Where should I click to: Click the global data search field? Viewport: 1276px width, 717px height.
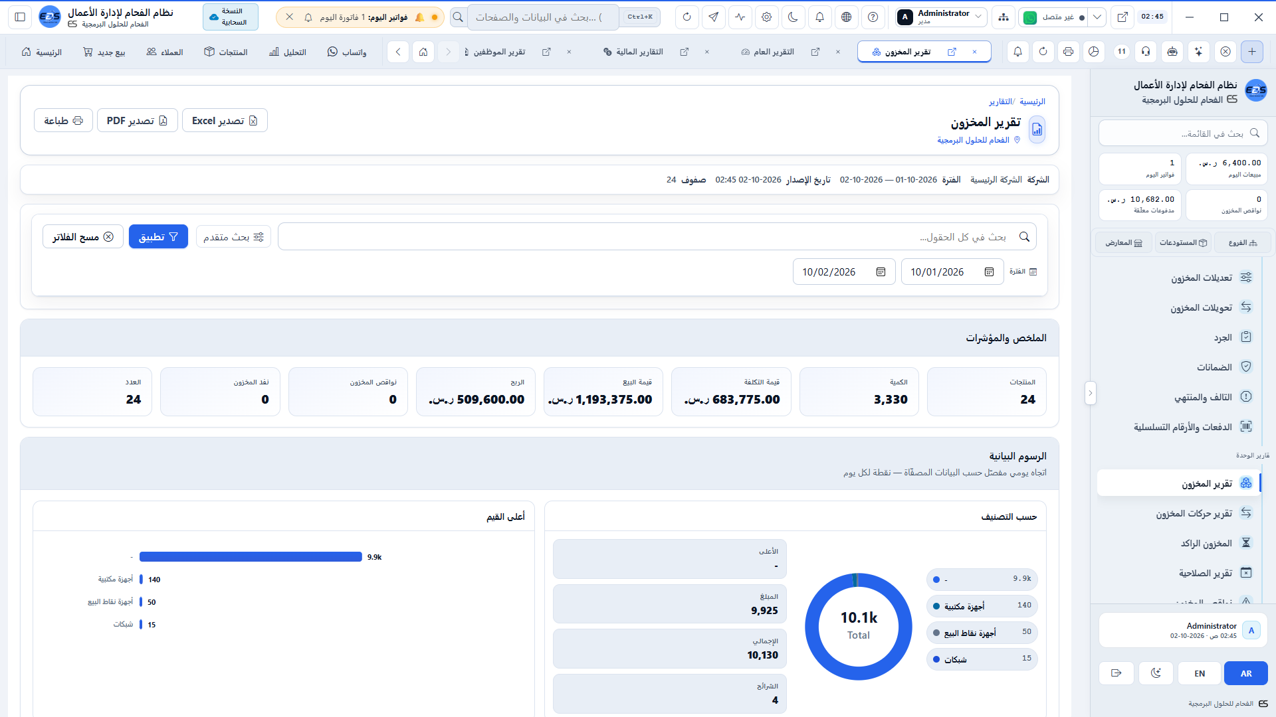[x=543, y=17]
